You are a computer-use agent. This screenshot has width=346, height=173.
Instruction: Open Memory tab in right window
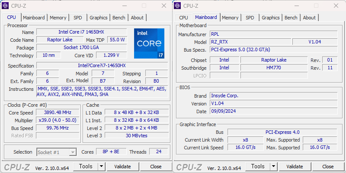[x=230, y=18]
